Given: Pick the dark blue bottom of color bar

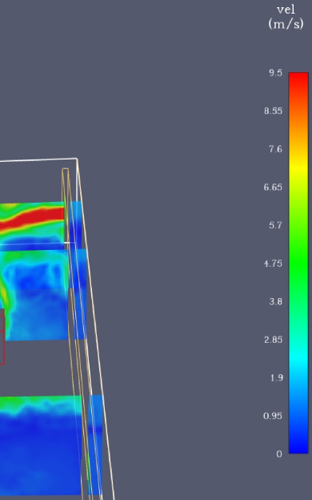Looking at the screenshot, I should tap(298, 442).
